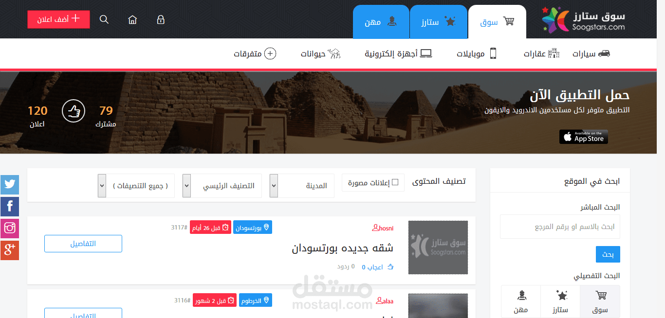Switch to the ستارز tab
The height and width of the screenshot is (318, 665).
point(438,21)
